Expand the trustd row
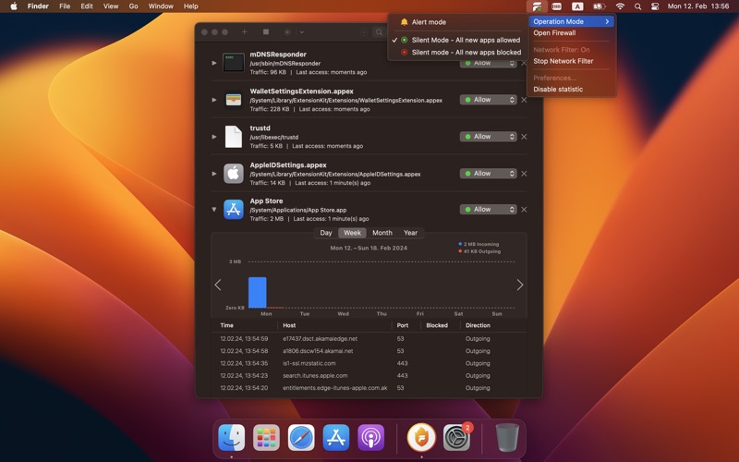The width and height of the screenshot is (739, 462). click(214, 137)
